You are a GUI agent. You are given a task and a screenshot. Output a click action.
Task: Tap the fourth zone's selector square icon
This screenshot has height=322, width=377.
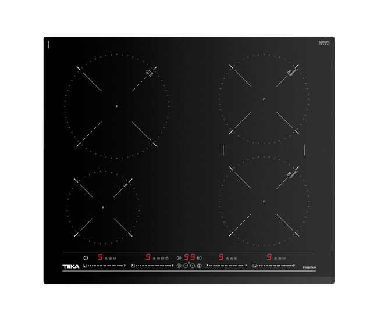point(255,266)
